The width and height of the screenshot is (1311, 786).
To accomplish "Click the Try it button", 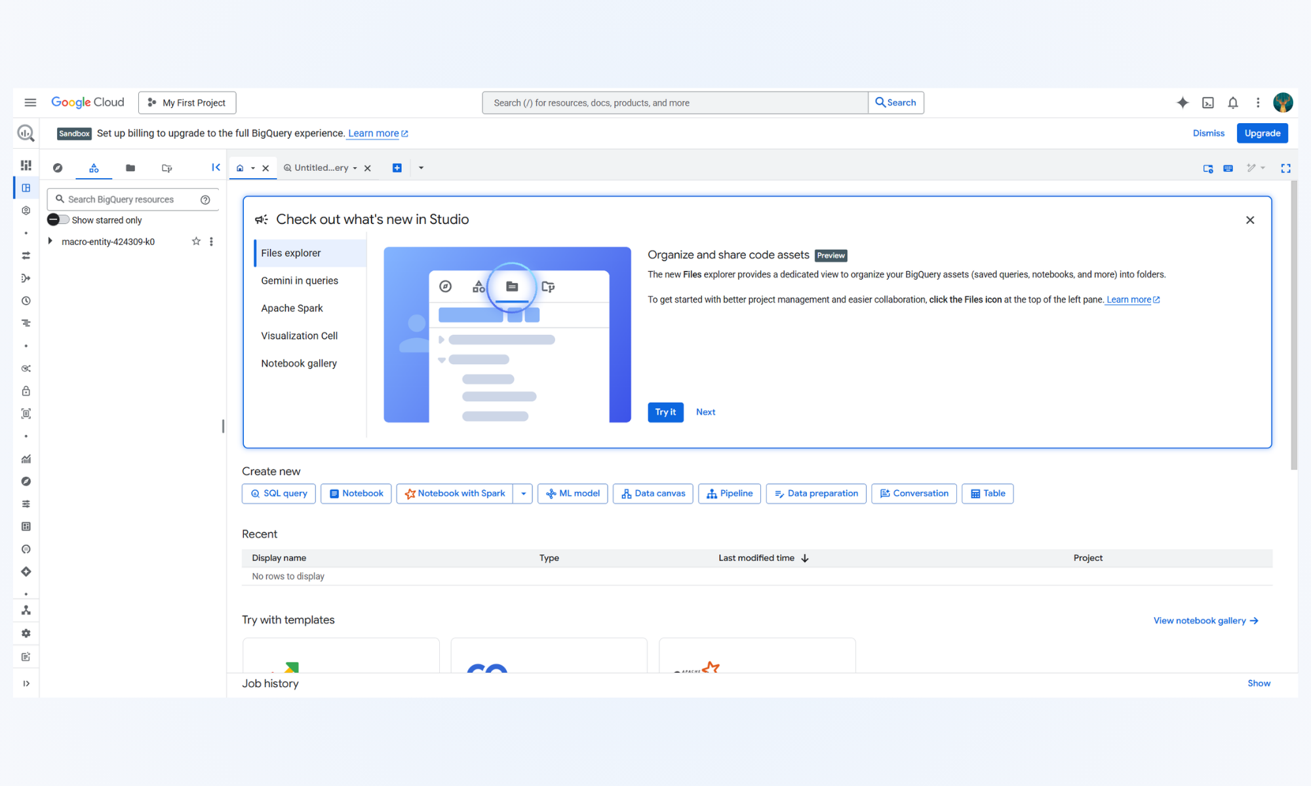I will click(x=665, y=412).
